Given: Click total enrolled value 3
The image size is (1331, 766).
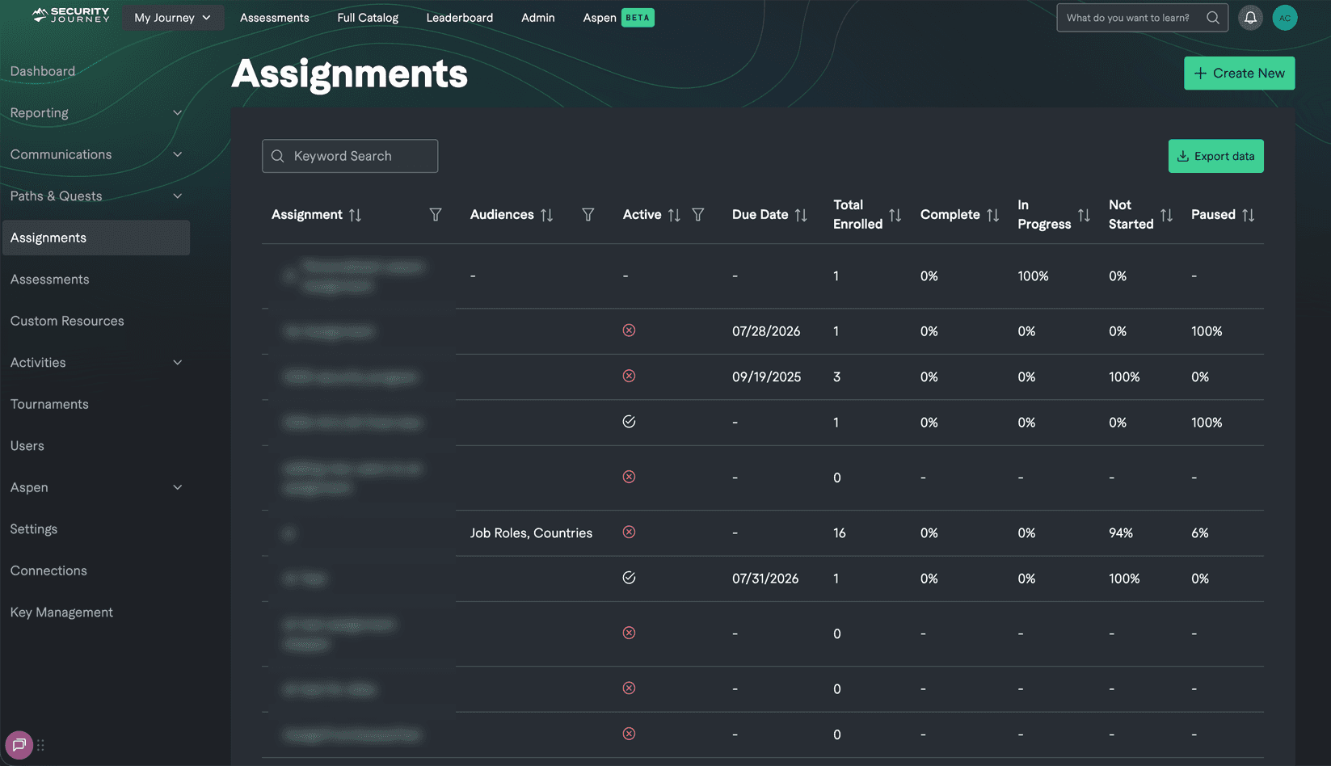Looking at the screenshot, I should point(836,377).
